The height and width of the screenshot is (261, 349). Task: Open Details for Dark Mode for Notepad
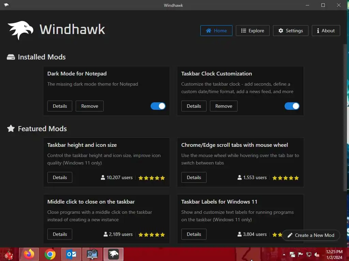[x=60, y=106]
